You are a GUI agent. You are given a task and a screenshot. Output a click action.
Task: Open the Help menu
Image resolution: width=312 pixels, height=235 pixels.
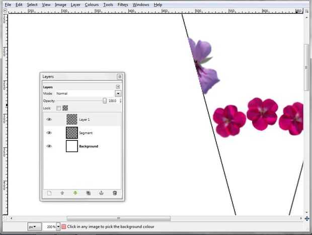click(x=158, y=5)
